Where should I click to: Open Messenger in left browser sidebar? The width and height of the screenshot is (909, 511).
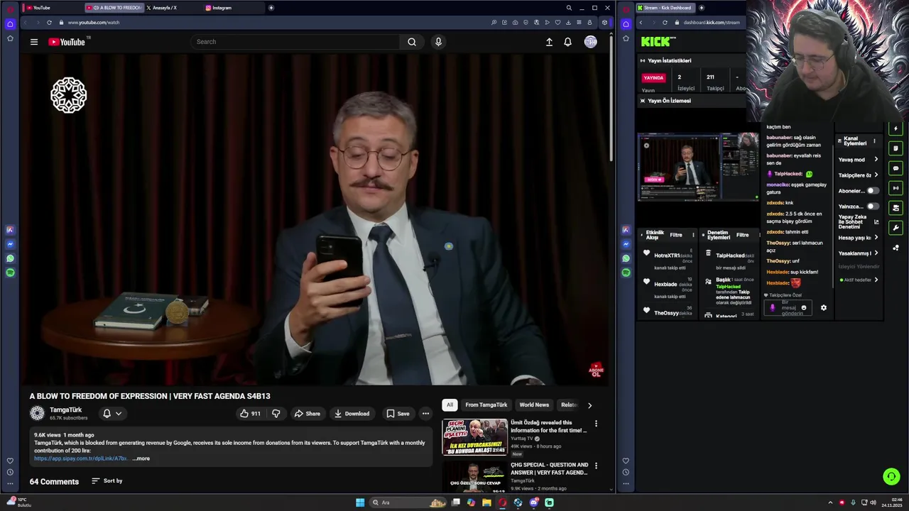[x=10, y=244]
